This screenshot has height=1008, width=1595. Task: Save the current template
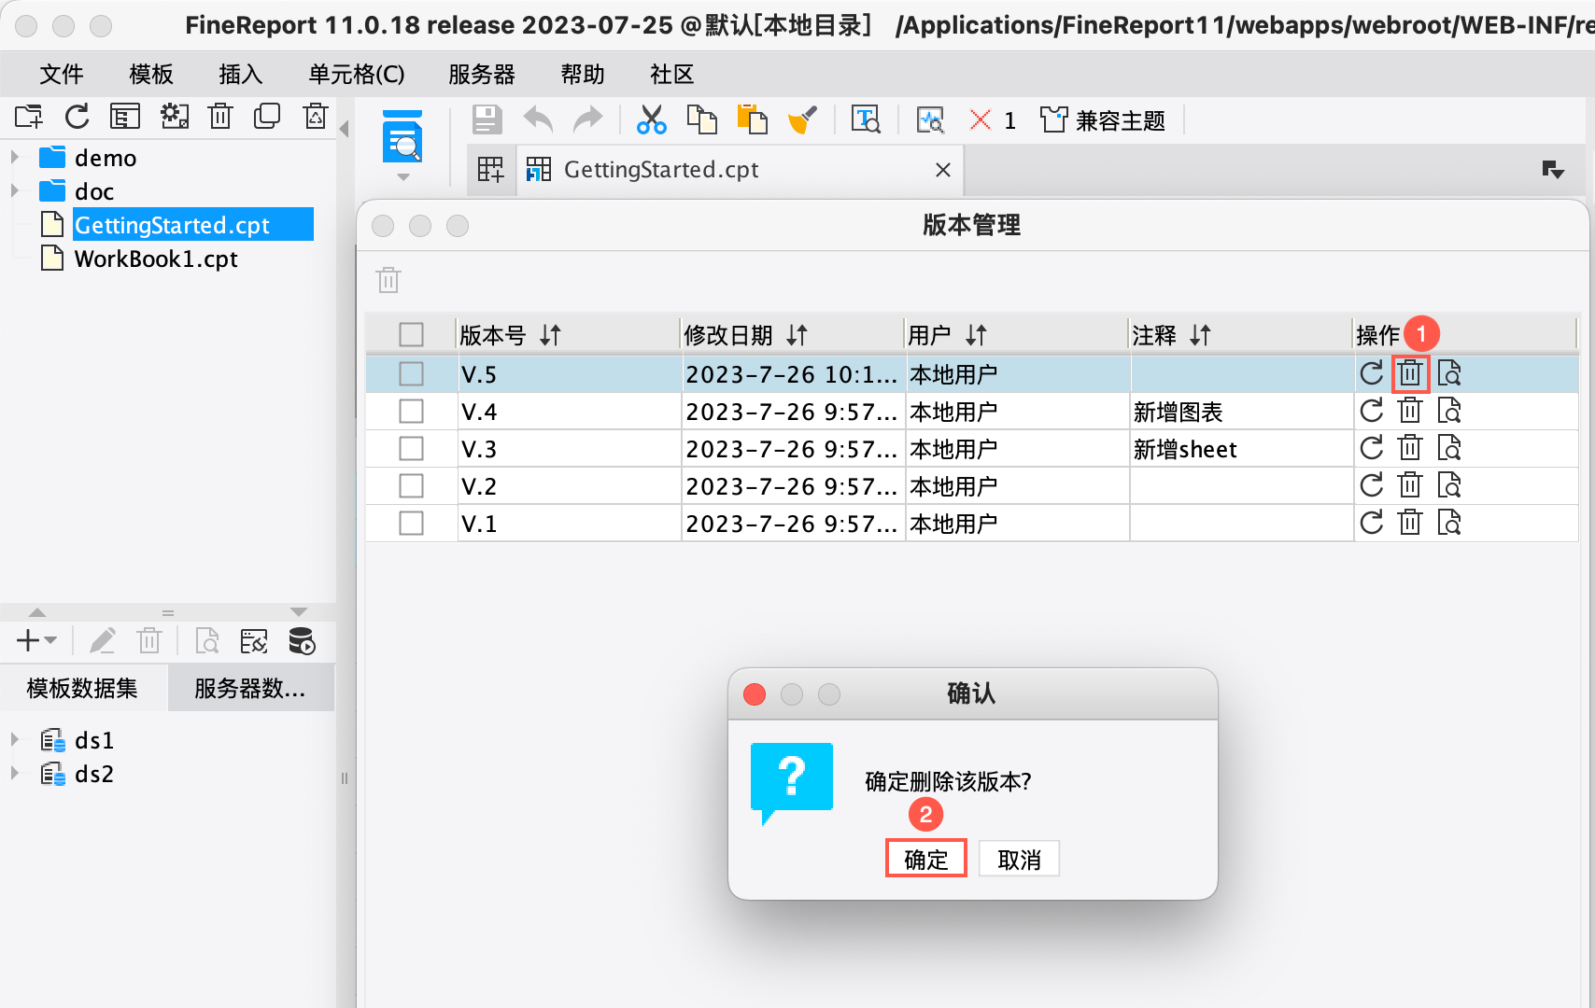487,119
